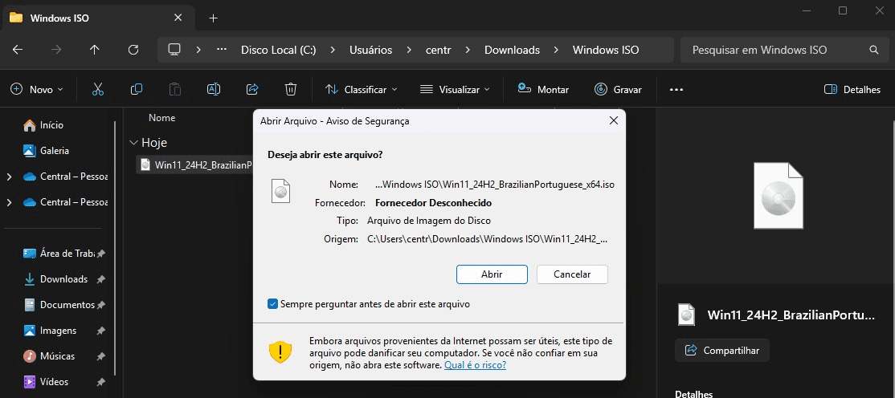The image size is (895, 398).
Task: Open Documentos in the sidebar
Action: coord(58,305)
